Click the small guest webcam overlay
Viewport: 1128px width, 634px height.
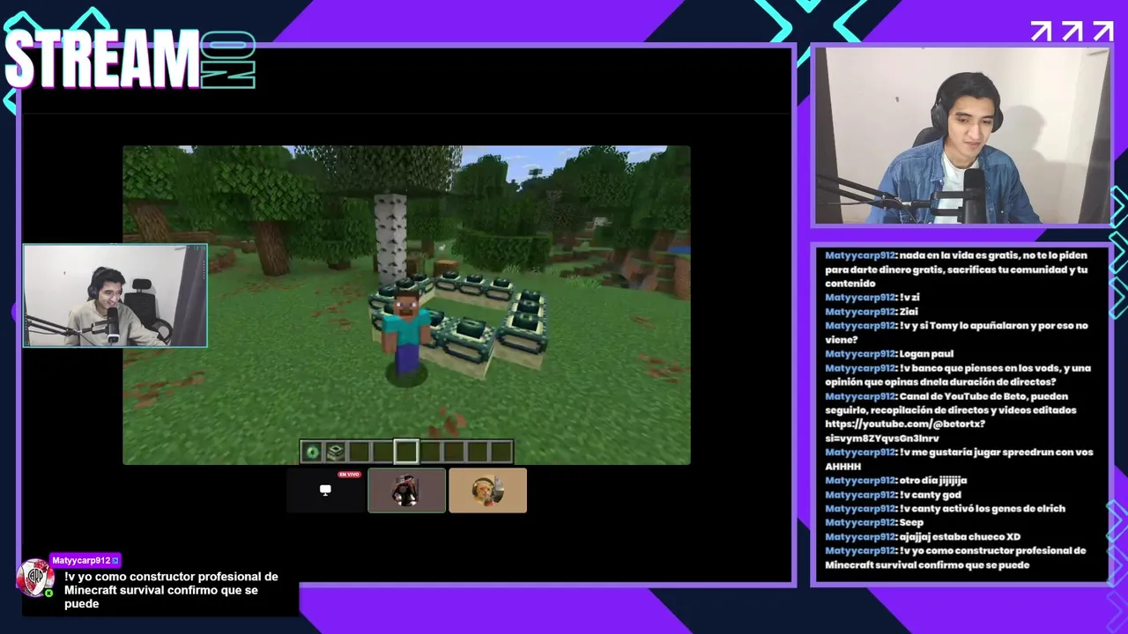pos(115,295)
